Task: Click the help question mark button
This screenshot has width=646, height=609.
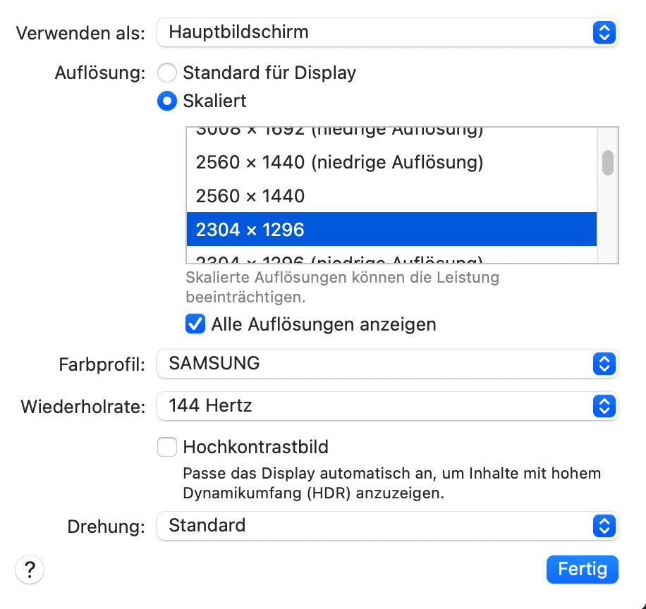Action: (x=30, y=570)
